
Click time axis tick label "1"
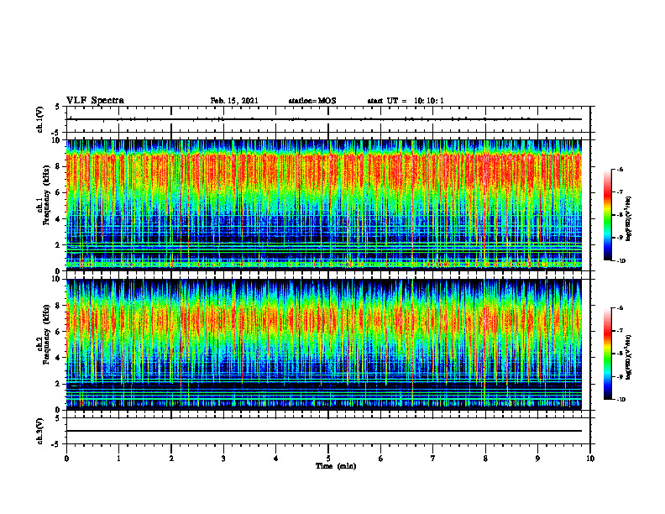point(118,459)
